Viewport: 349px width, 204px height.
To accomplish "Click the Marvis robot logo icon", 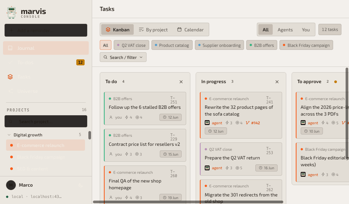I will pos(11,12).
